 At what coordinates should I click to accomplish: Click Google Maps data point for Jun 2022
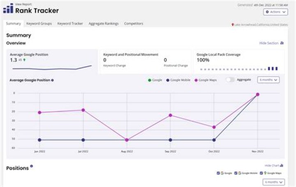point(39,112)
